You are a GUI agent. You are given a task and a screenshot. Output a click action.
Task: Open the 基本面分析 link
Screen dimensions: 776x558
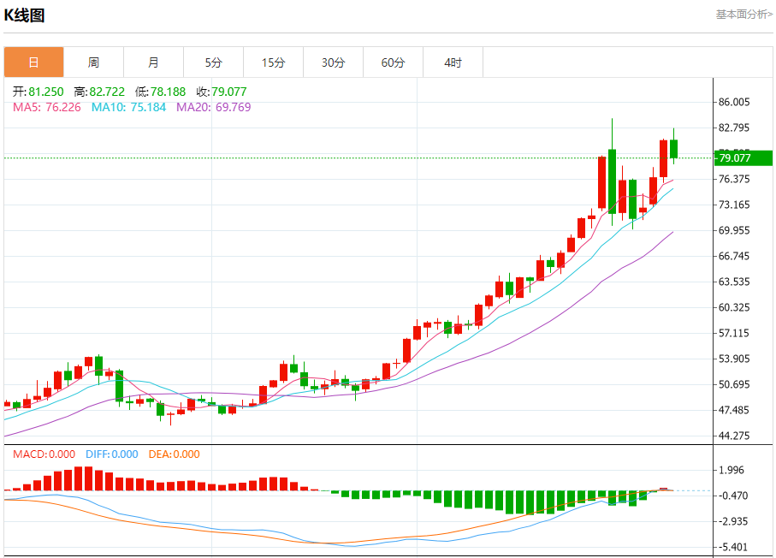743,15
